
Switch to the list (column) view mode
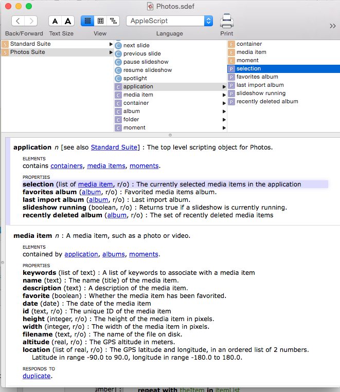tap(87, 21)
